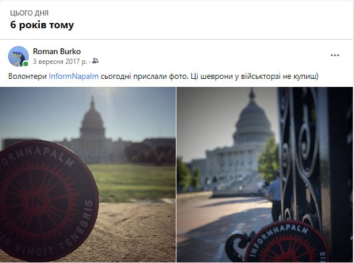354x263 pixels.
Task: Click the word Волонтери in the post text
Action: click(28, 76)
